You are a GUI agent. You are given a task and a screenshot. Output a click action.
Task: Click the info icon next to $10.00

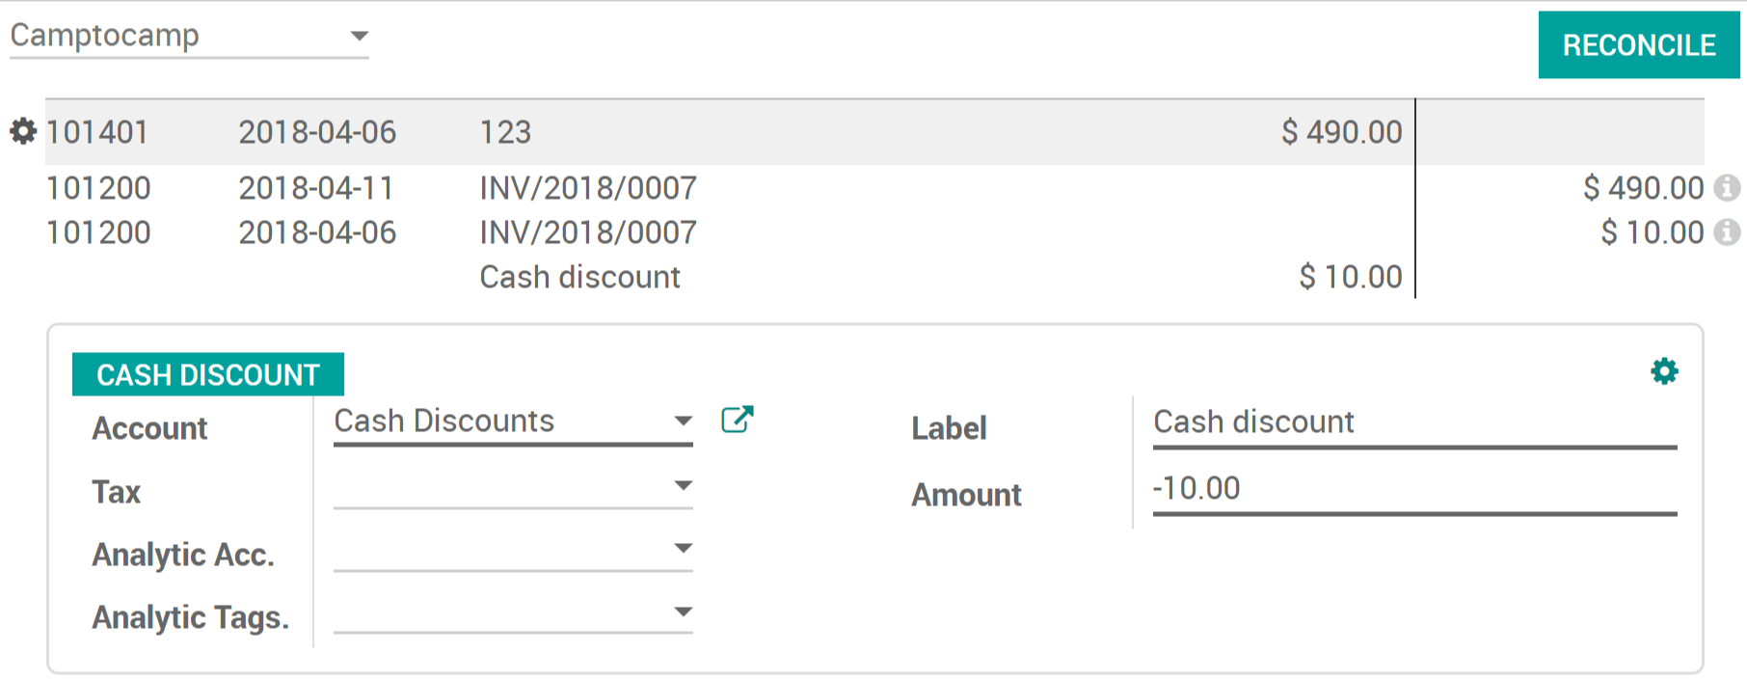(x=1727, y=232)
